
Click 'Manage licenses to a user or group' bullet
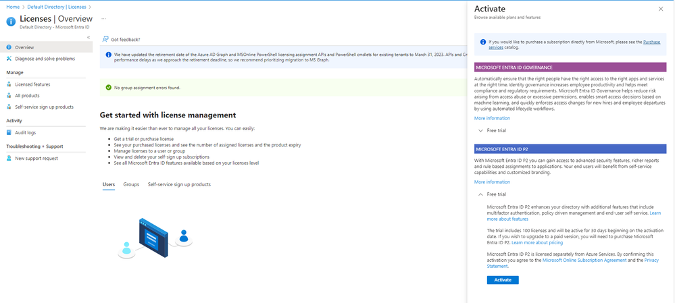(x=149, y=151)
